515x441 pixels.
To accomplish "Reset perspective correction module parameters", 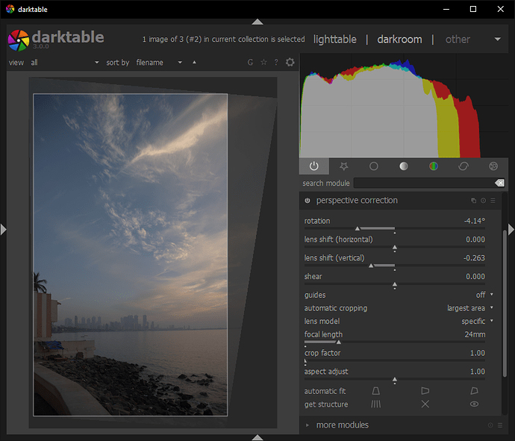I will coord(483,201).
